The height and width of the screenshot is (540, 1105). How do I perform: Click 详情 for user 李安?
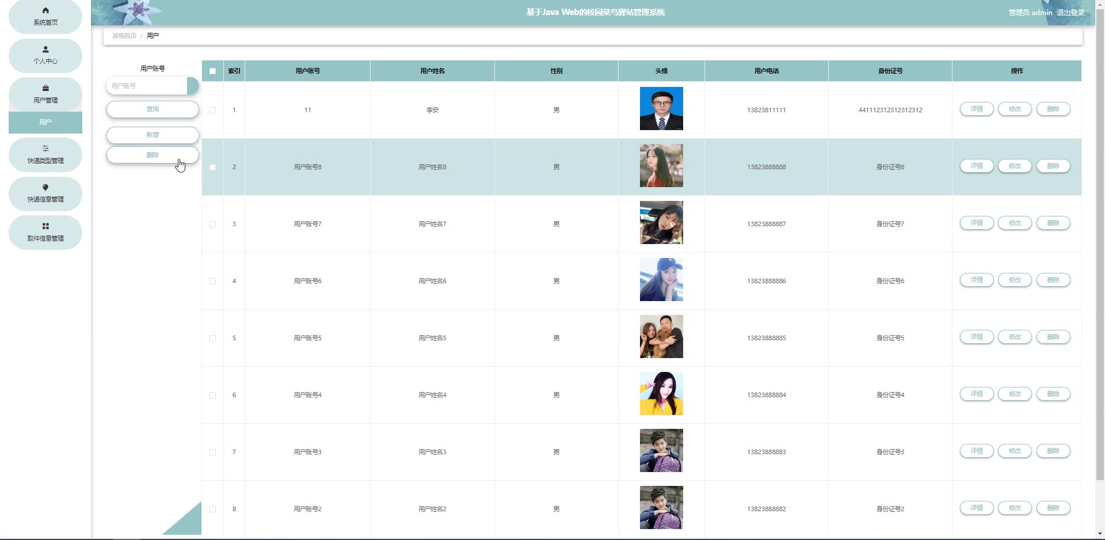pyautogui.click(x=977, y=109)
